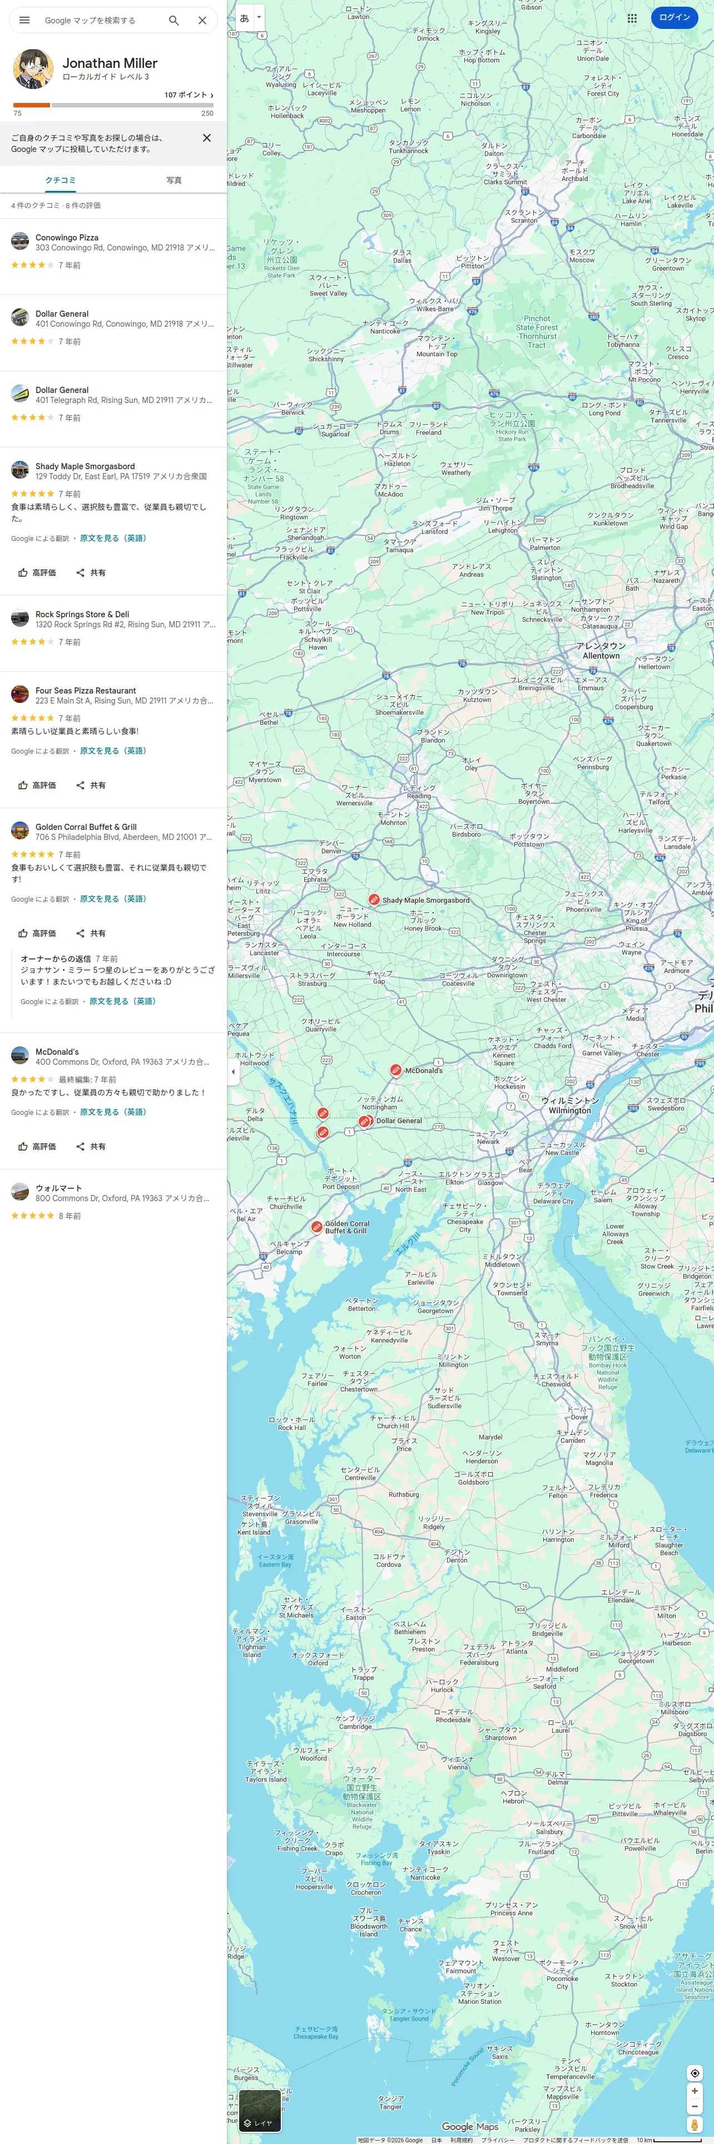This screenshot has height=2144, width=714.
Task: Click the magnifier search icon
Action: click(173, 20)
